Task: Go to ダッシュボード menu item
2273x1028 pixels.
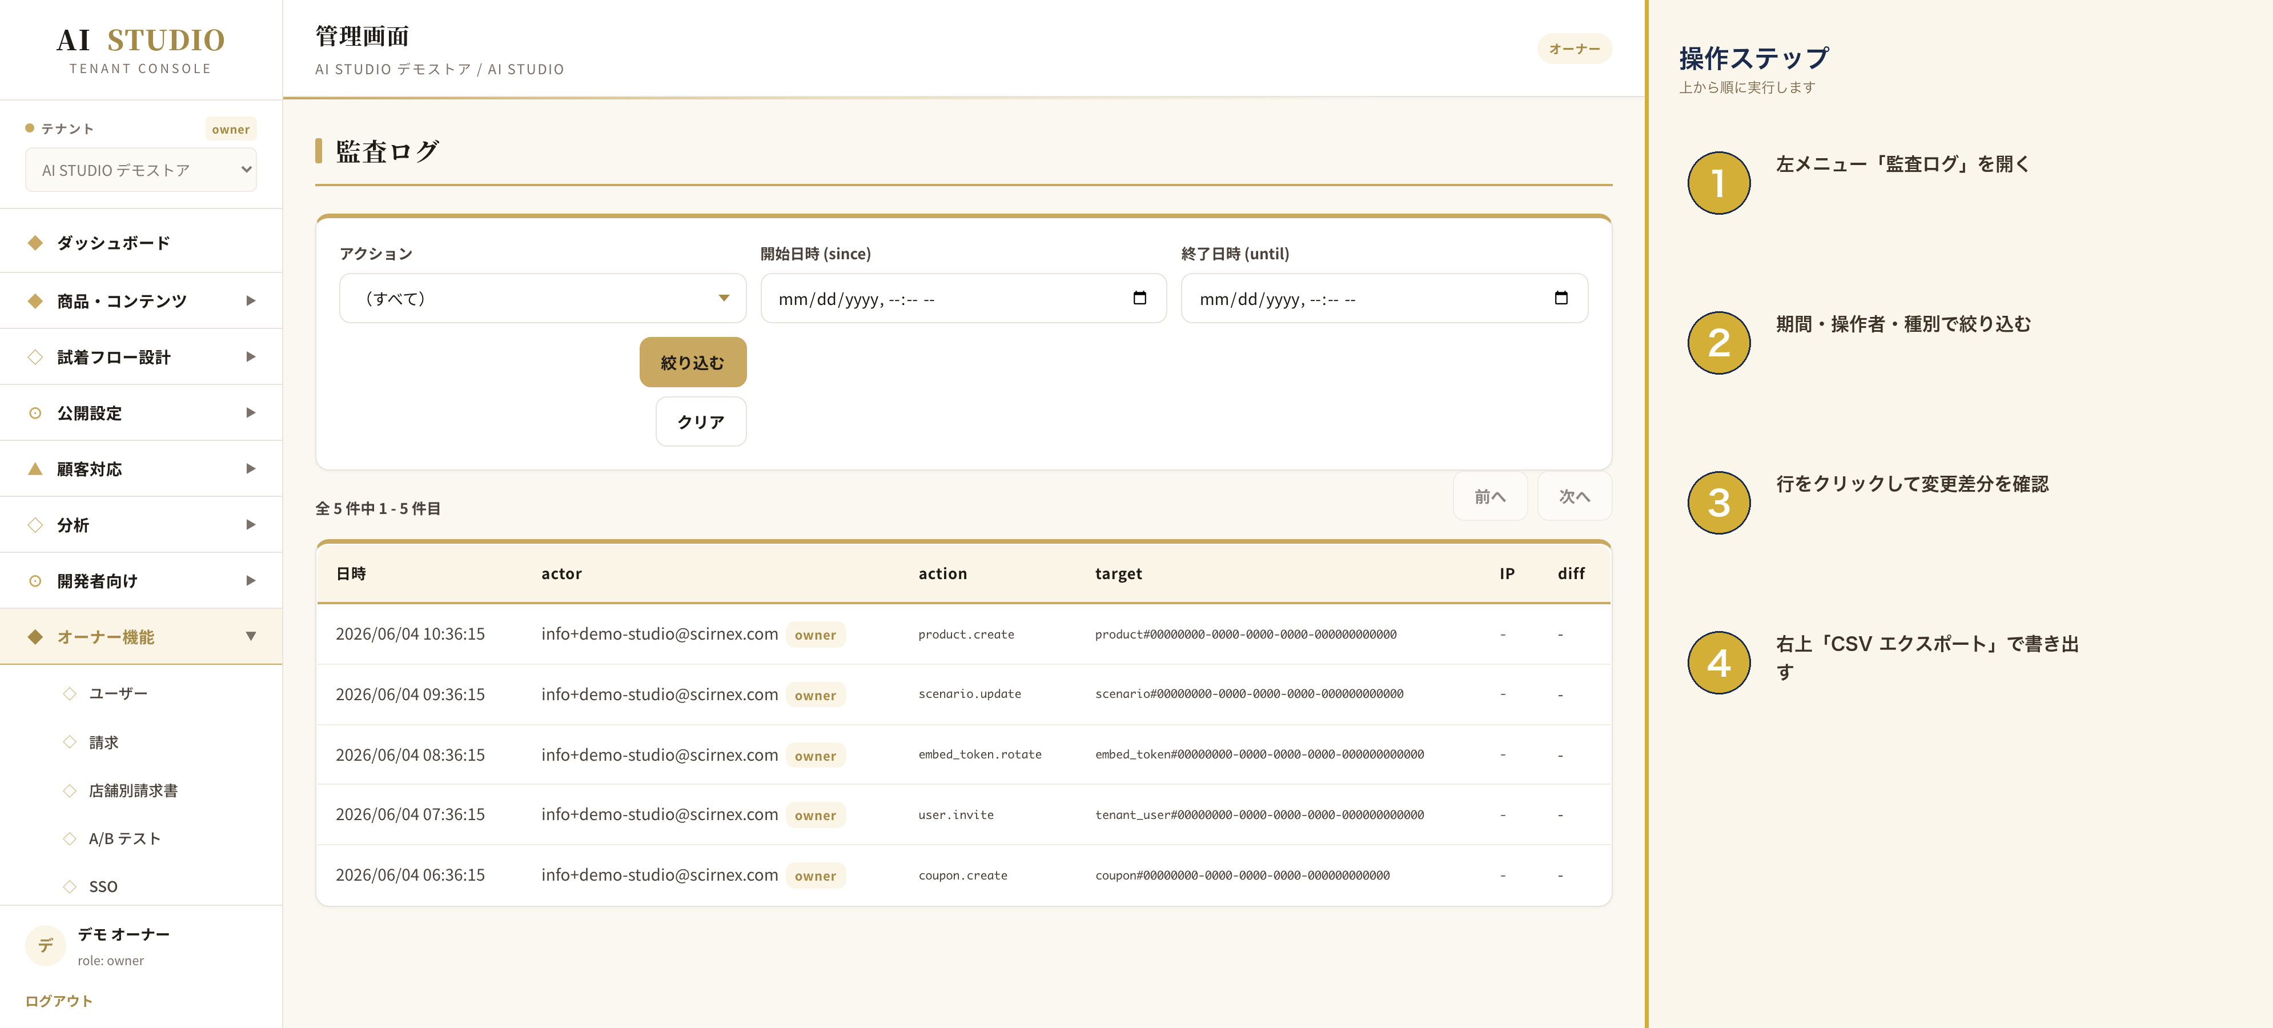Action: click(x=141, y=243)
